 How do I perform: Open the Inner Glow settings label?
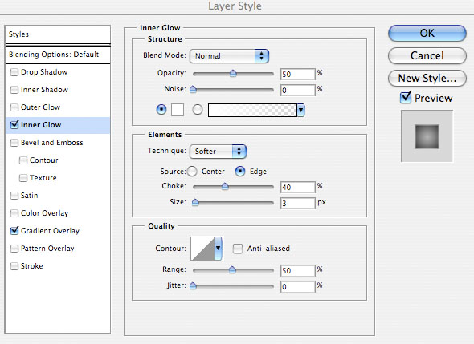click(41, 125)
